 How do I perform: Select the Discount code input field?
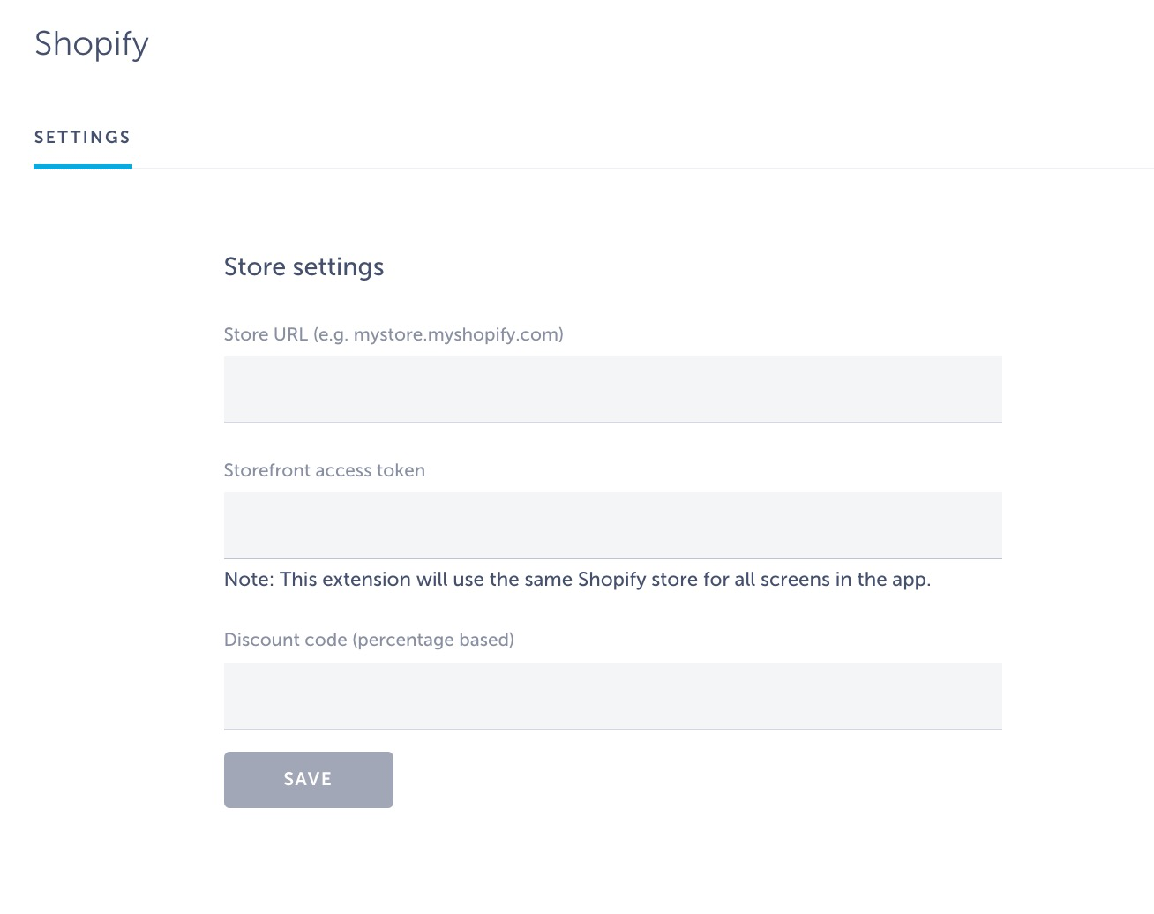coord(612,696)
